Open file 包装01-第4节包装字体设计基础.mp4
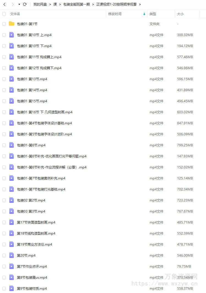206x293 pixels. coord(44,123)
